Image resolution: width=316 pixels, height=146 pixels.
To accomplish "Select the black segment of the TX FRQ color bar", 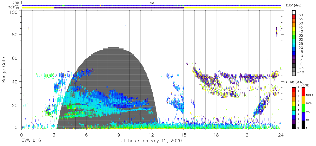I will coord(294,126).
